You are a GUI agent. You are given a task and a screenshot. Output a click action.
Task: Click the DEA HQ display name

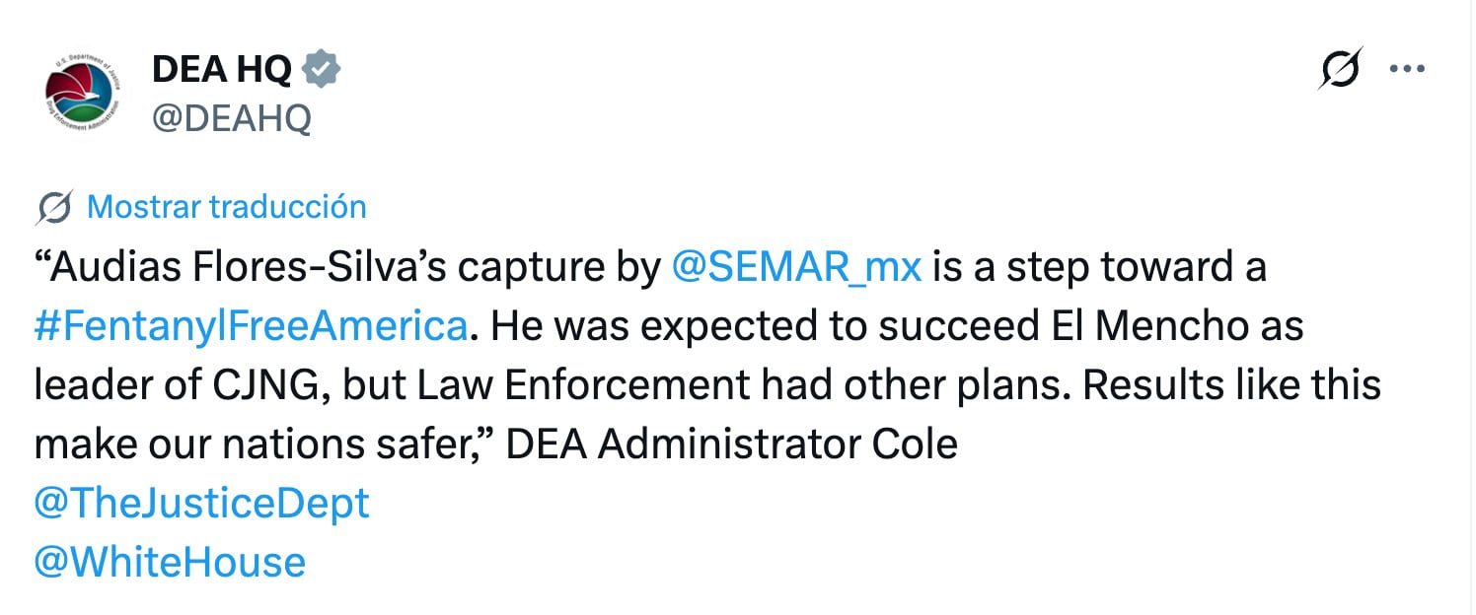tap(221, 70)
